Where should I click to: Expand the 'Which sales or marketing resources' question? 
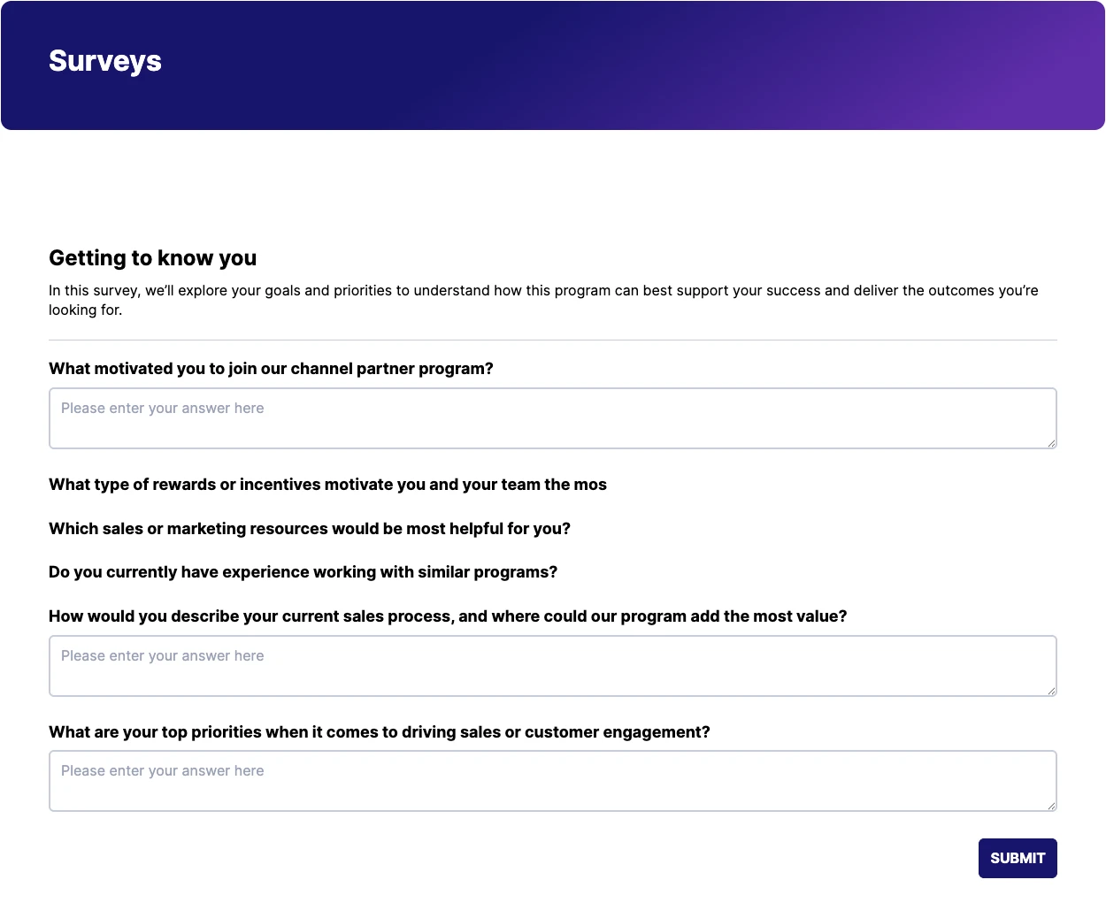(x=310, y=529)
